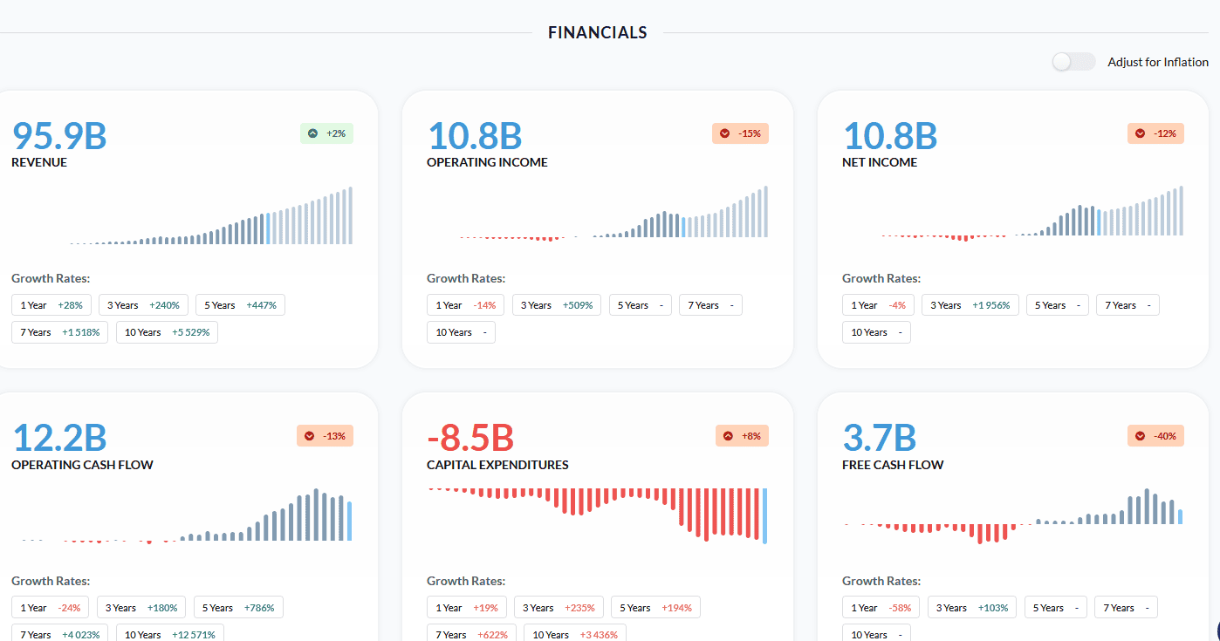Click the OPERATING CASH FLOW card label
Viewport: 1220px width, 641px height.
tap(82, 465)
